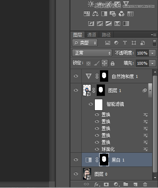Add a Photo Filter adjustment (camera icon)

113,14
